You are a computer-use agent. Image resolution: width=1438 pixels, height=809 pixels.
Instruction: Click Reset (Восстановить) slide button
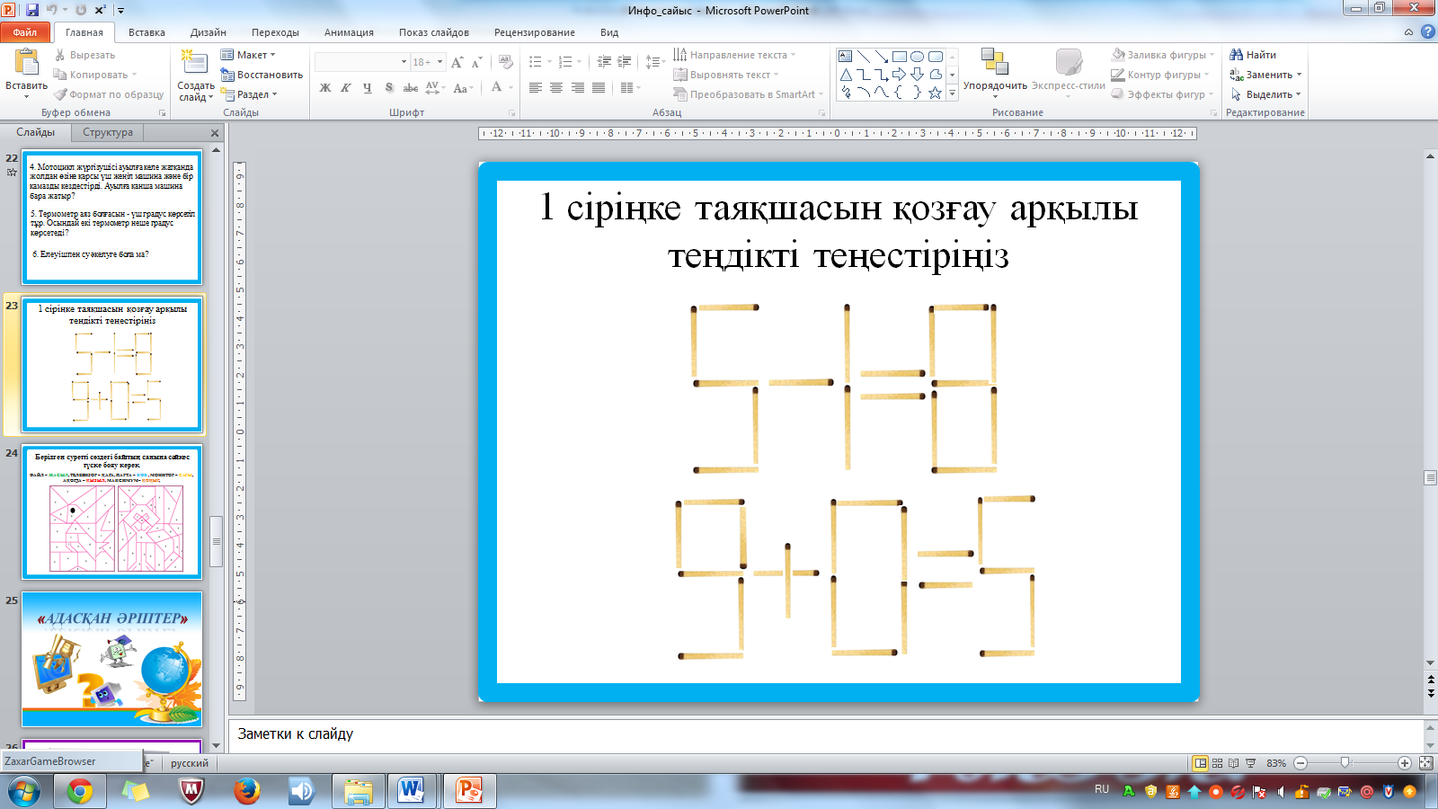tap(262, 75)
